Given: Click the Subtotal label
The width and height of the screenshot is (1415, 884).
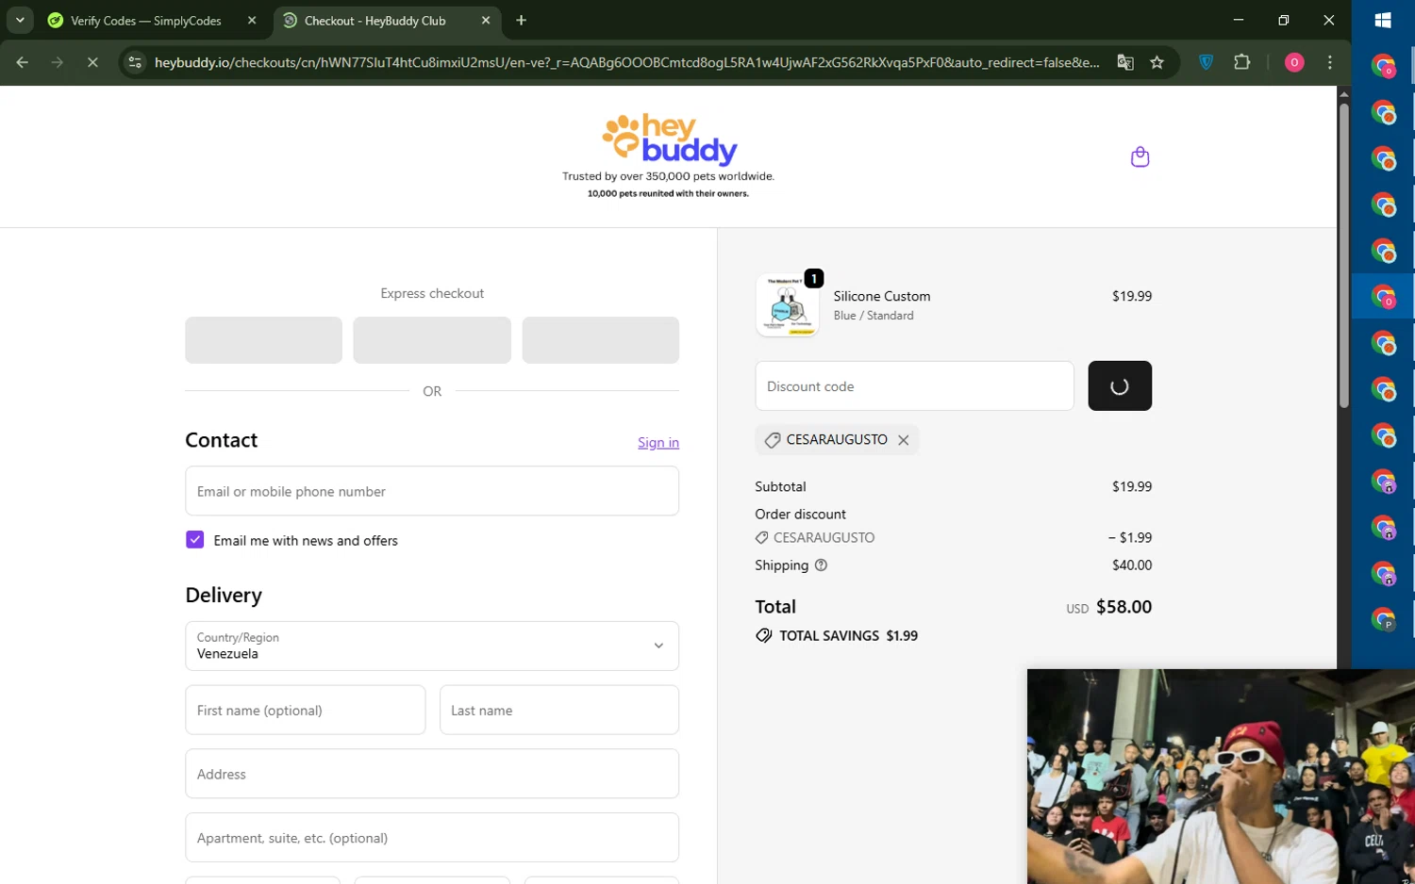Looking at the screenshot, I should tap(780, 486).
